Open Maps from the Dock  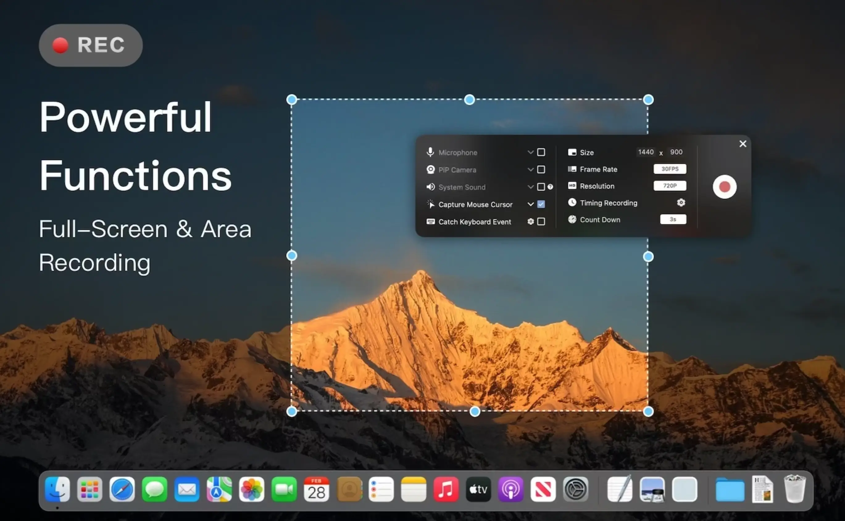click(x=219, y=489)
